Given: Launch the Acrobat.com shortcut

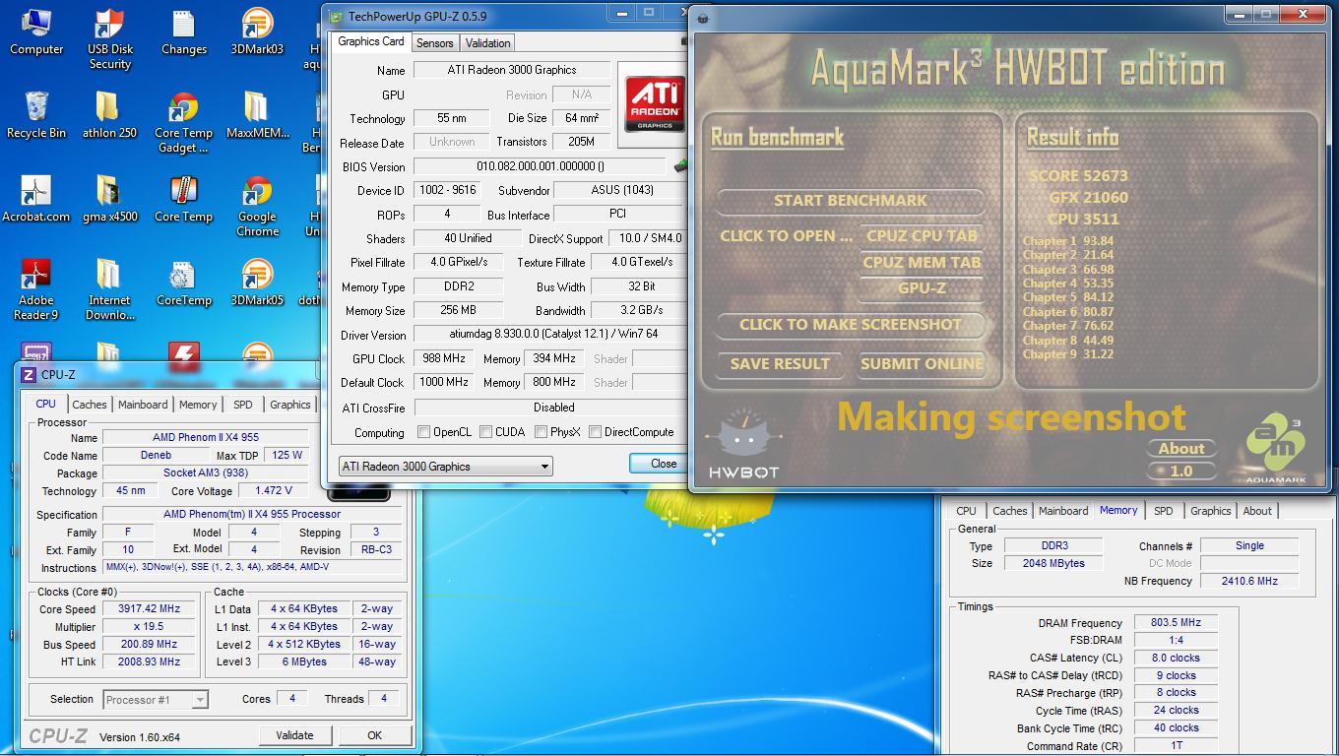Looking at the screenshot, I should pos(36,199).
